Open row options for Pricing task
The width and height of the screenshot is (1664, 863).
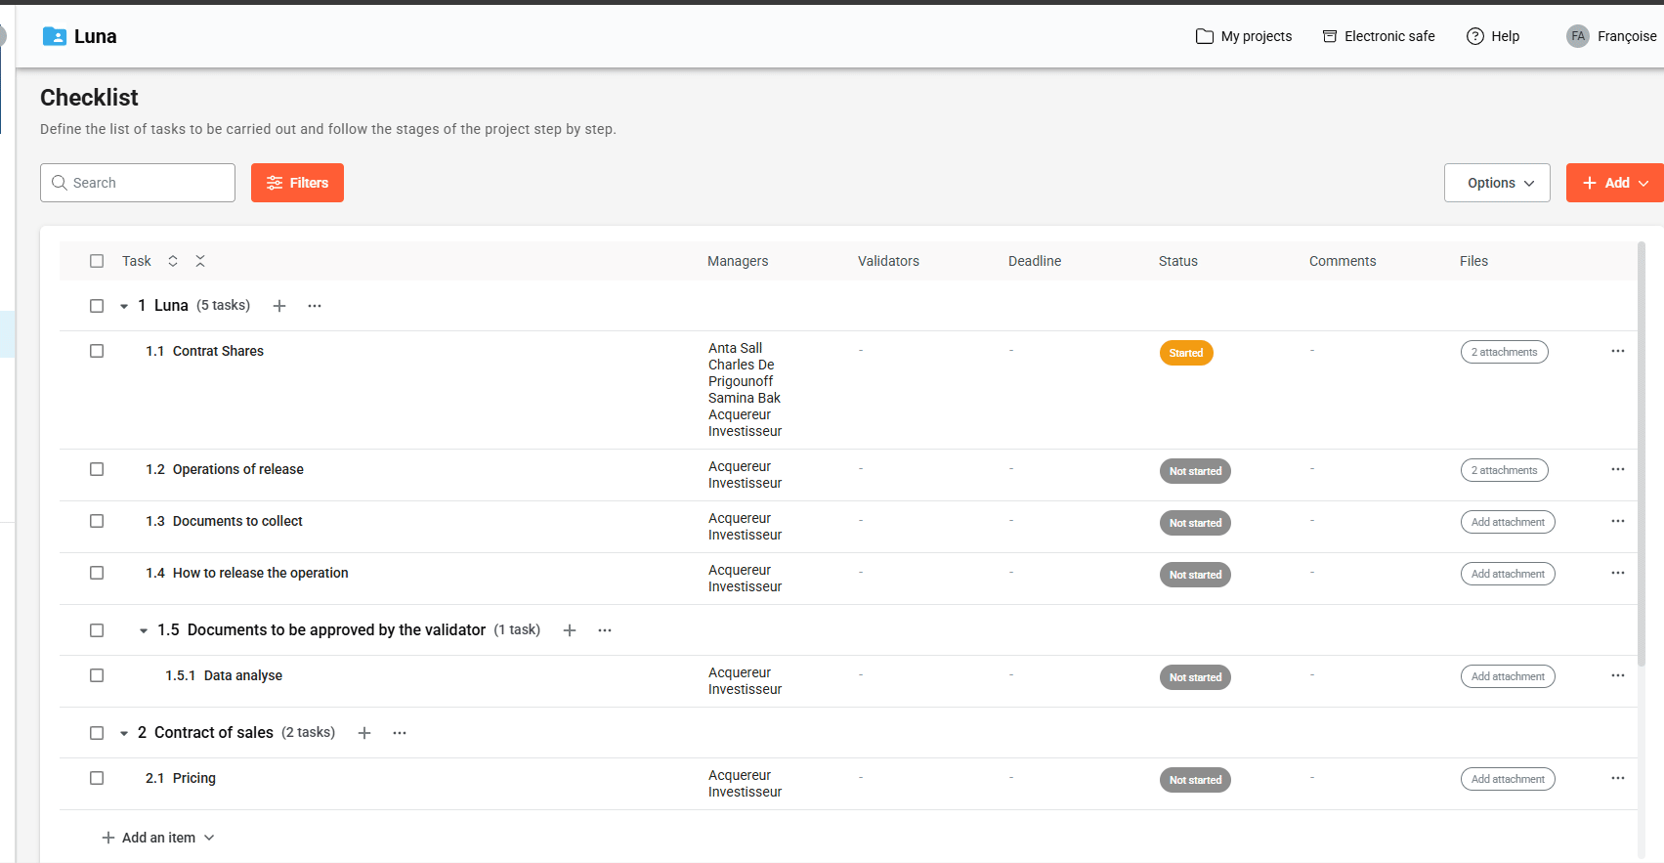(1617, 778)
